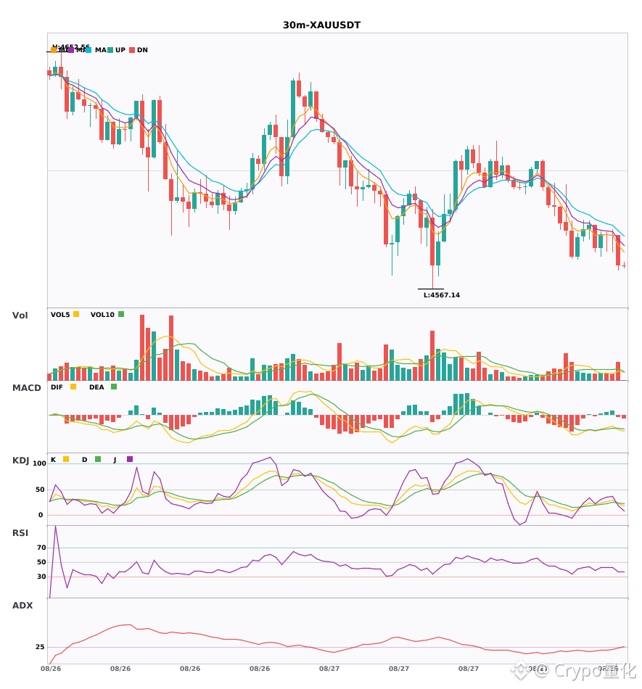Image resolution: width=642 pixels, height=689 pixels.
Task: Click the orange MA legend swatch
Action: click(x=54, y=50)
